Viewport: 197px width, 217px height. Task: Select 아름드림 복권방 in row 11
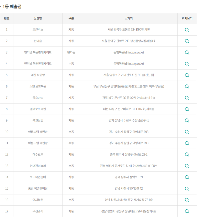[38, 143]
